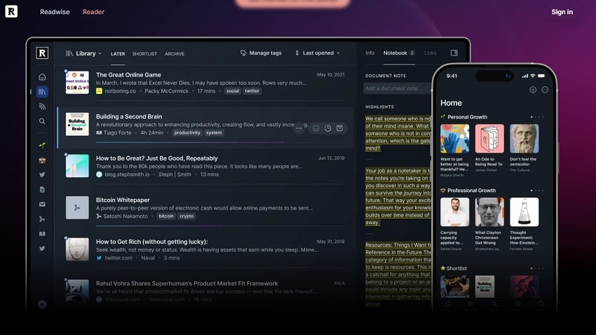Select the Library icon in the app sidebar

42,92
